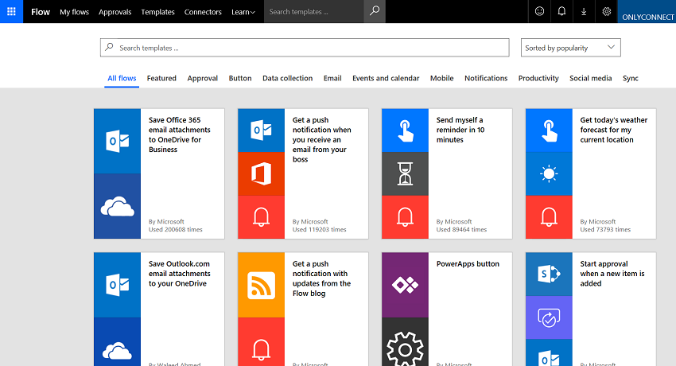Viewport: 676px width, 366px height.
Task: Open Connectors in the top navigation
Action: click(203, 12)
